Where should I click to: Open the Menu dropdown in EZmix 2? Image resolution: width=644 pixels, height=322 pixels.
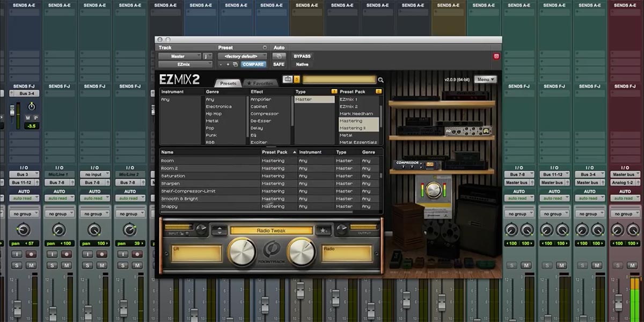pyautogui.click(x=485, y=79)
